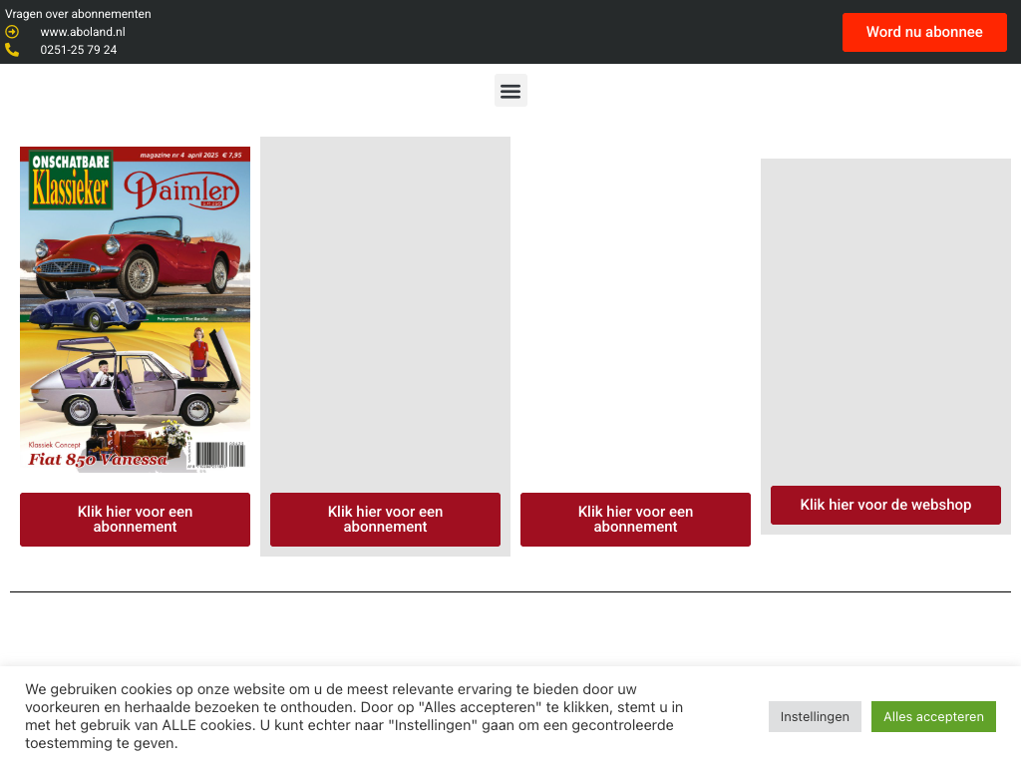The image size is (1021, 766).
Task: Click the Vragen over abonnementen heading
Action: coord(79,14)
